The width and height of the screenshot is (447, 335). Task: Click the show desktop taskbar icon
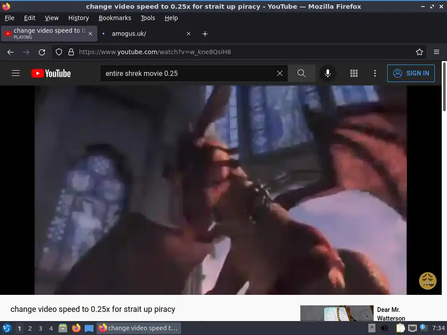[89, 328]
